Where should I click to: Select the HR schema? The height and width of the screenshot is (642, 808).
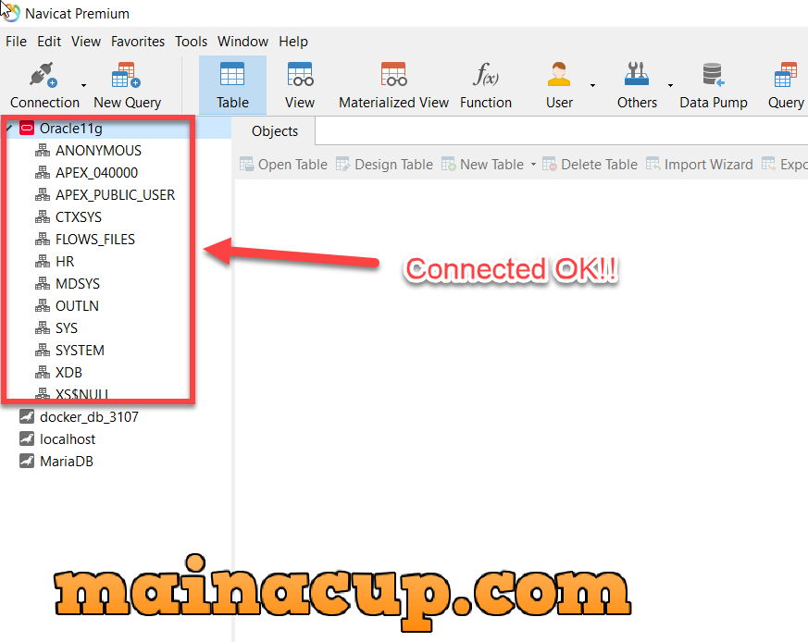[65, 262]
